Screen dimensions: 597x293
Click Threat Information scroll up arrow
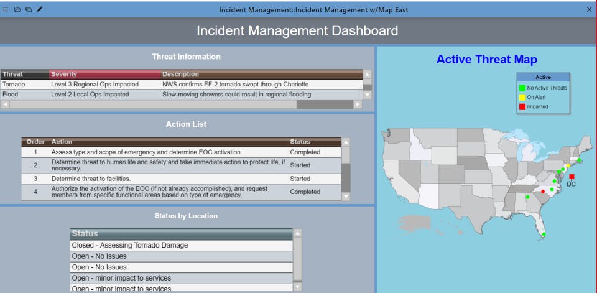(x=367, y=74)
